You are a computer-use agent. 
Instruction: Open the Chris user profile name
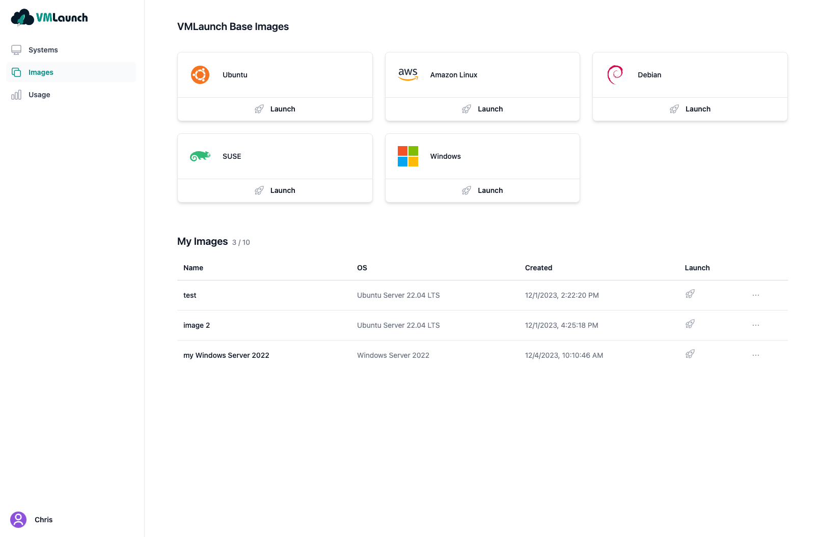click(x=44, y=520)
